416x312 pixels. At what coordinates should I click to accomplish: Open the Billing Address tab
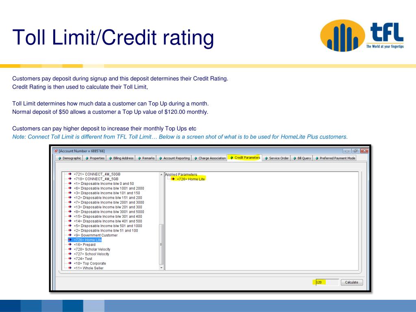(121, 158)
